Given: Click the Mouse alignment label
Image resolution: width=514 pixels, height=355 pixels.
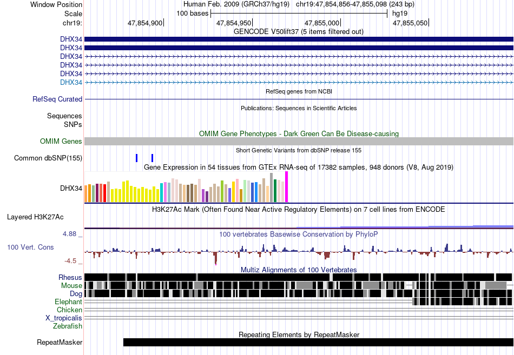Looking at the screenshot, I should (71, 286).
